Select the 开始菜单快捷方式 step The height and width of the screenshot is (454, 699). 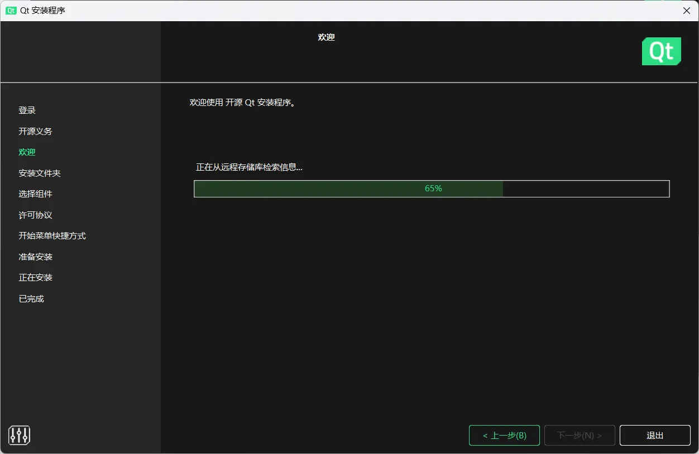[51, 235]
